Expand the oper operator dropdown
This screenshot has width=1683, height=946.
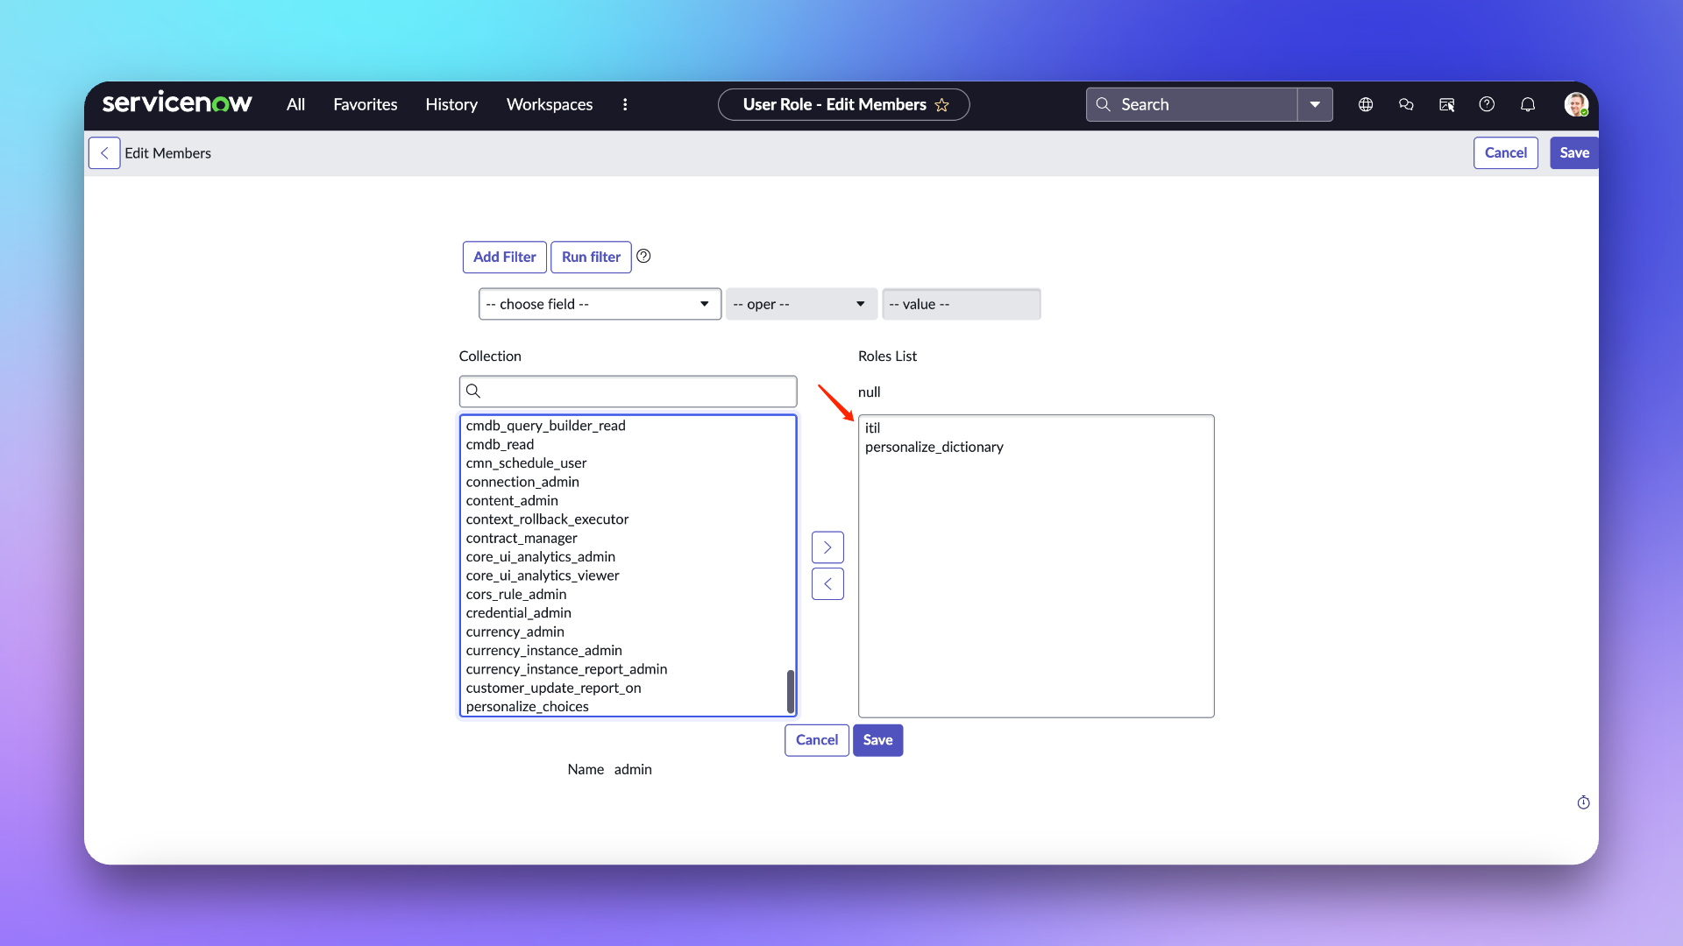click(x=800, y=304)
